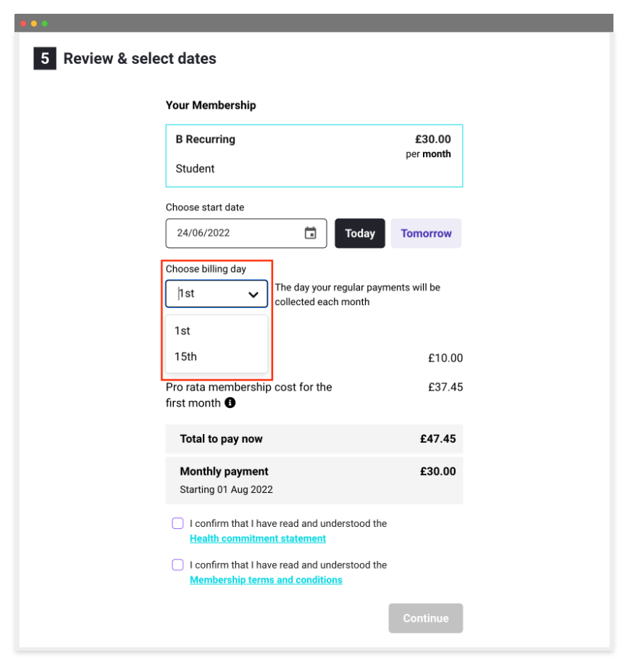Click the green maximize dot

(x=45, y=23)
